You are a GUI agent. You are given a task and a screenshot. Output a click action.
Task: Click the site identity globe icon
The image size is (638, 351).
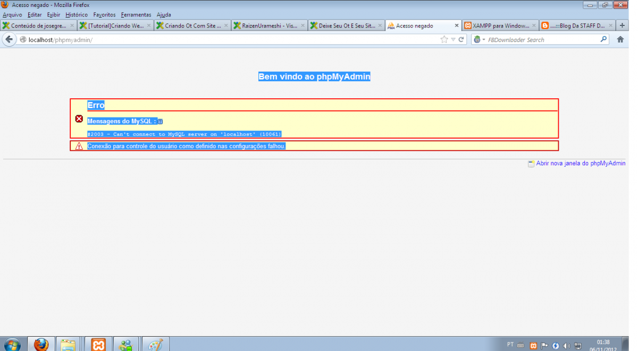tap(23, 40)
